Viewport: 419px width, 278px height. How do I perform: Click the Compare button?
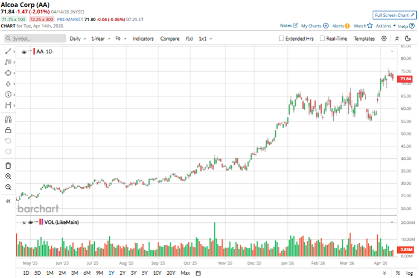click(170, 39)
